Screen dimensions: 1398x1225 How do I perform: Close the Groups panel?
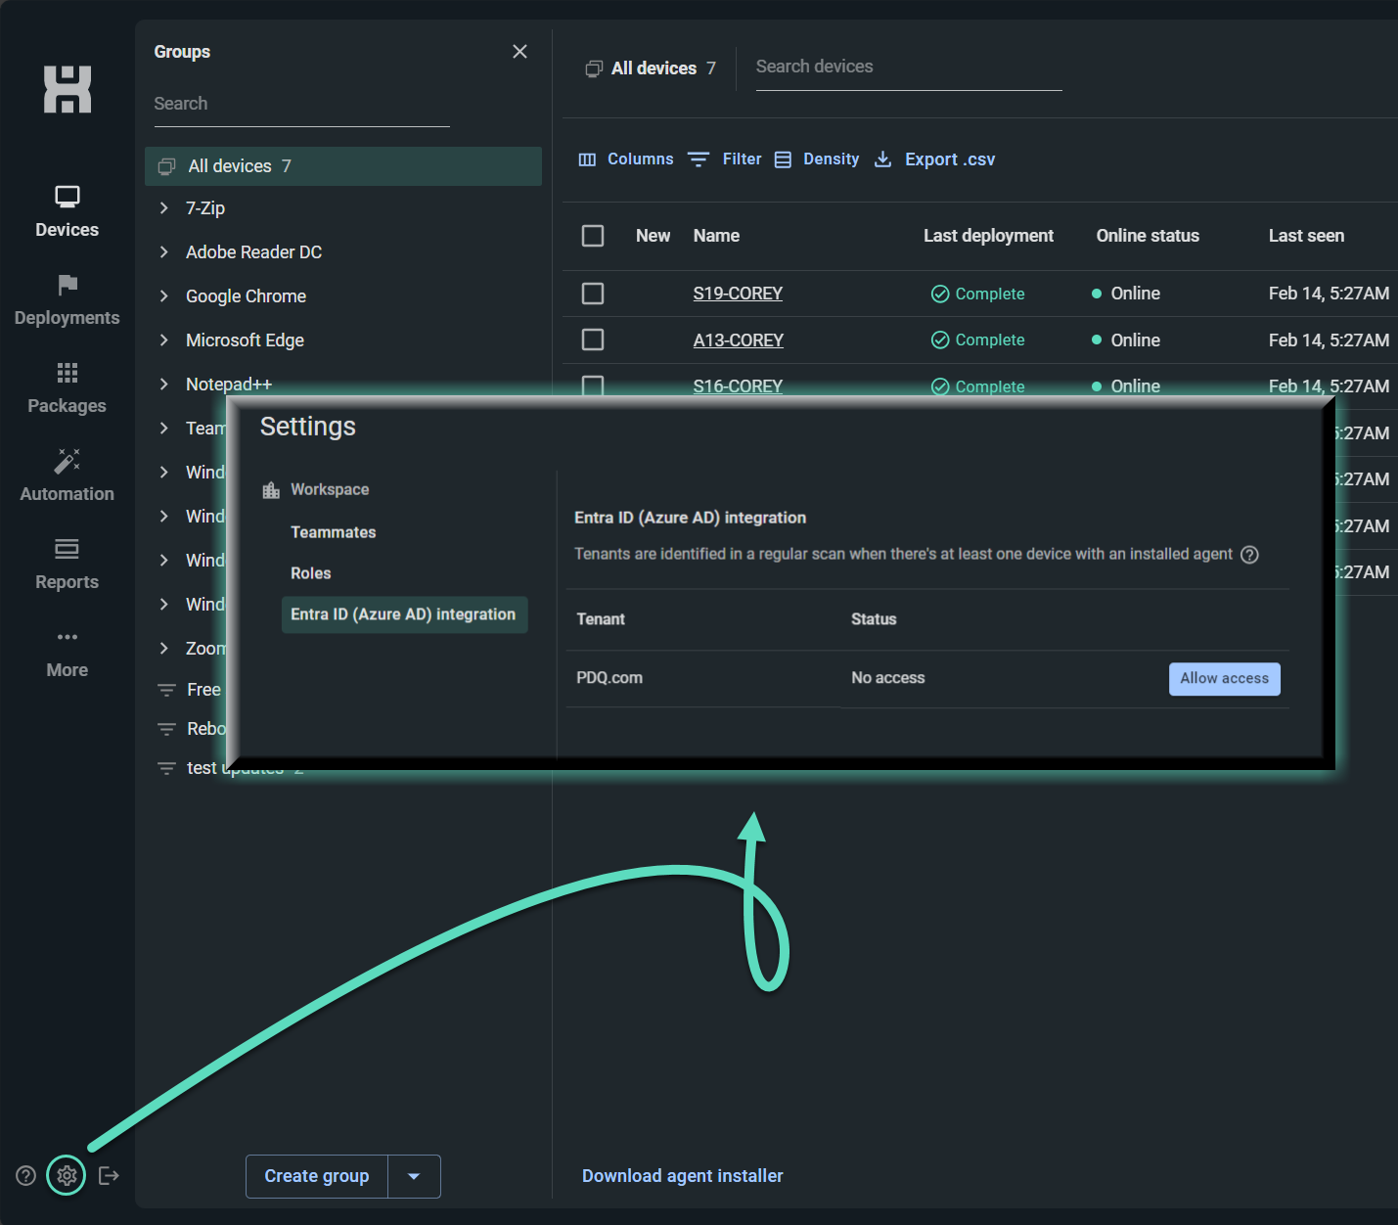[x=519, y=51]
